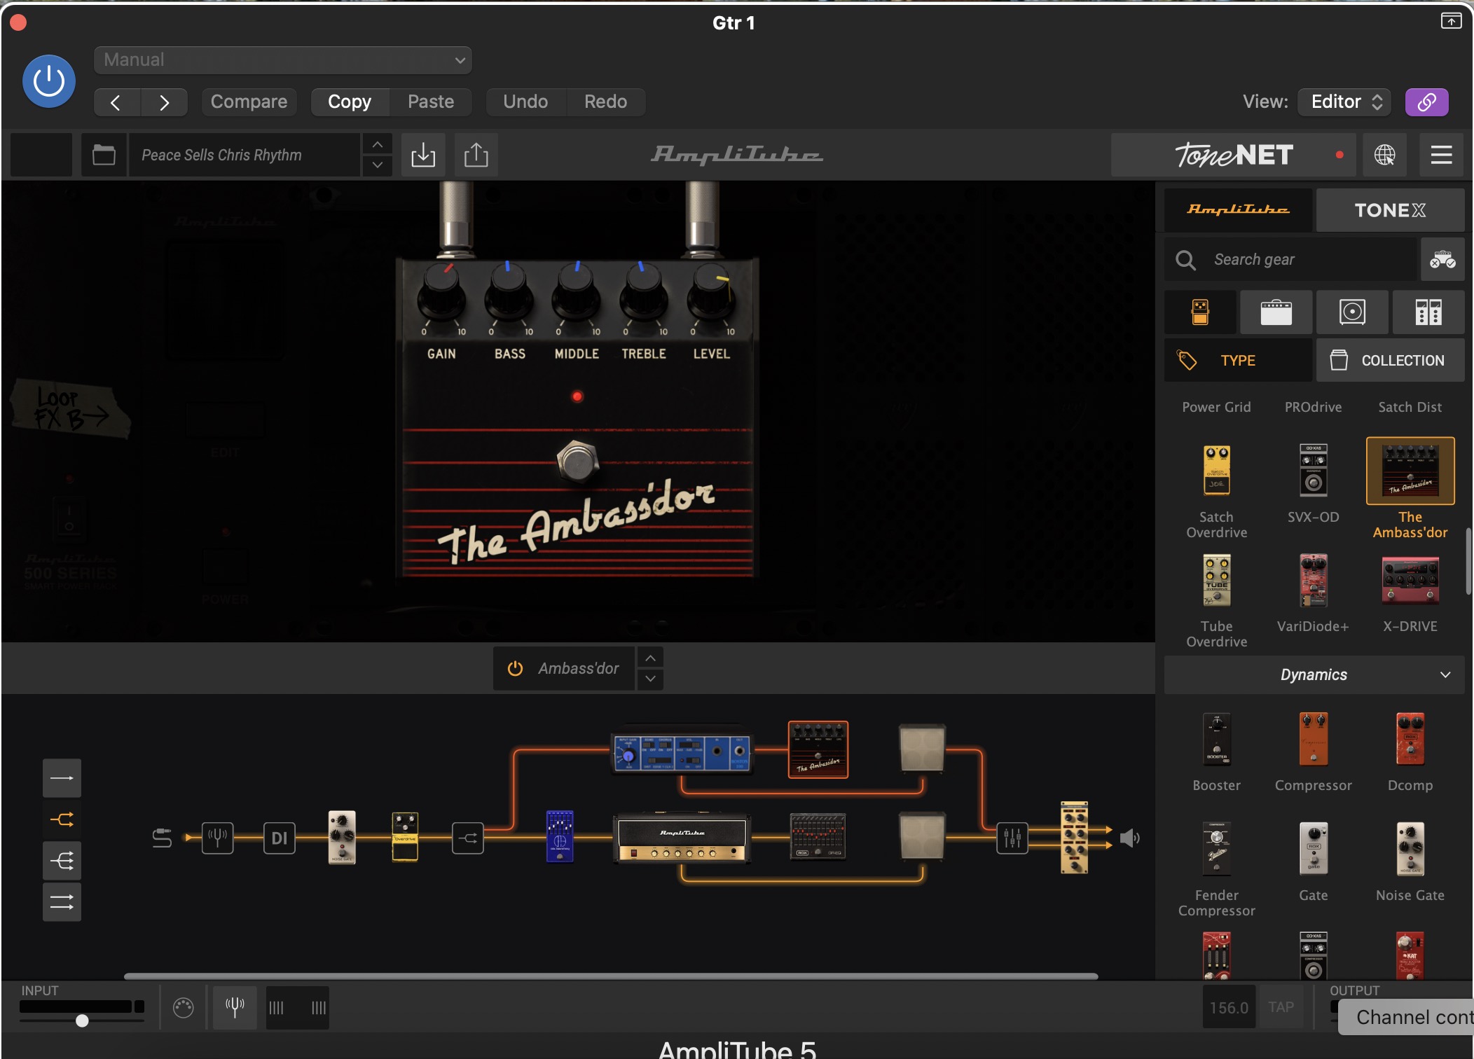Select The Ambass'dor pedal thumbnail
This screenshot has height=1059, width=1474.
(x=1410, y=471)
